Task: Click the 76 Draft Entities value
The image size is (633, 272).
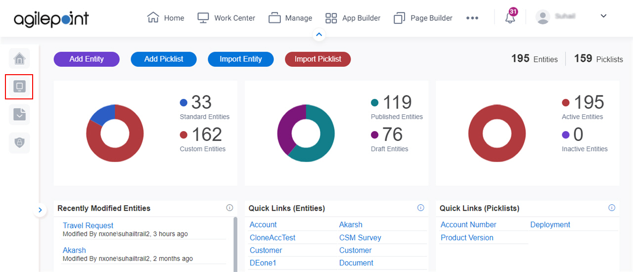Action: pyautogui.click(x=393, y=135)
